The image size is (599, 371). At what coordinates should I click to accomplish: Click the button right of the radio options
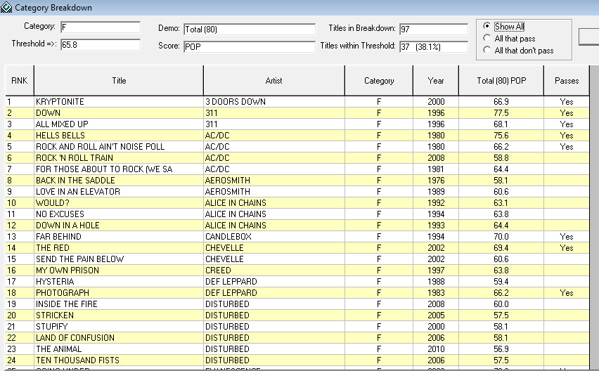pos(589,37)
